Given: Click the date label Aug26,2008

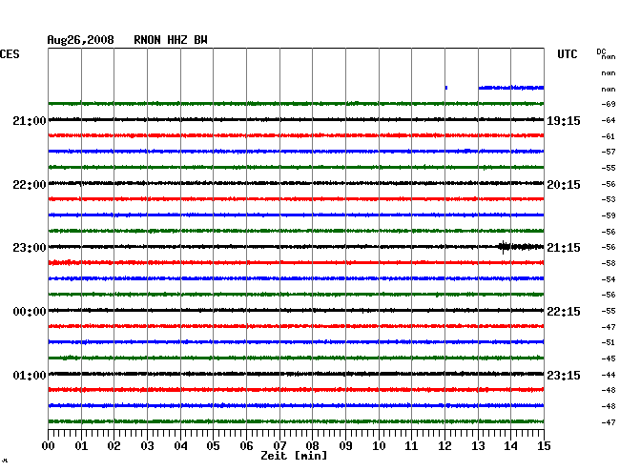Looking at the screenshot, I should (81, 40).
